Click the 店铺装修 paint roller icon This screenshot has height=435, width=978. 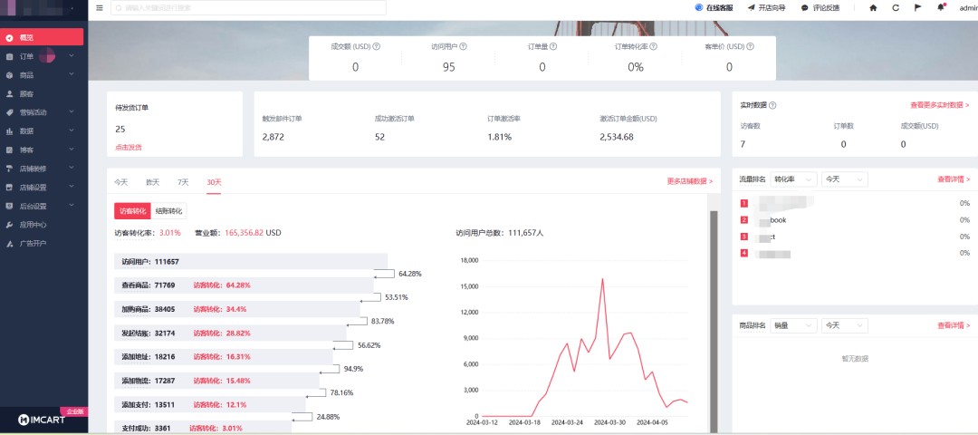[x=9, y=169]
